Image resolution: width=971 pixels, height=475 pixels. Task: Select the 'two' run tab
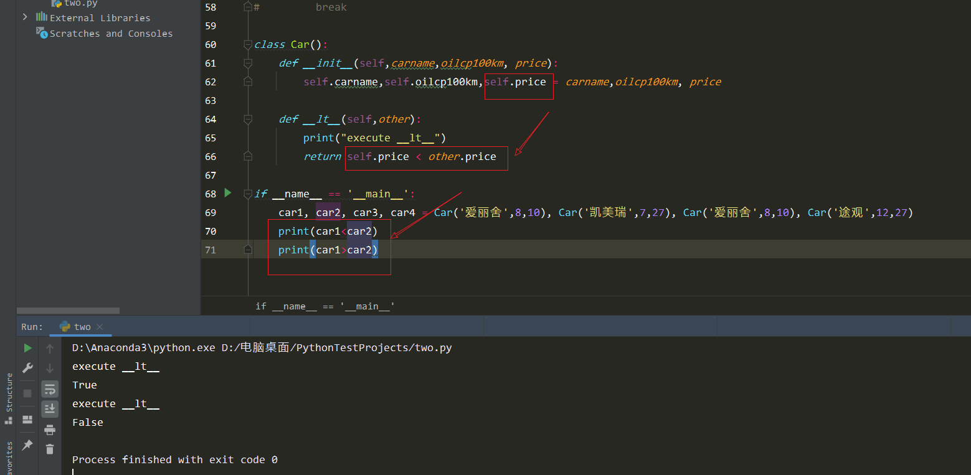(81, 327)
